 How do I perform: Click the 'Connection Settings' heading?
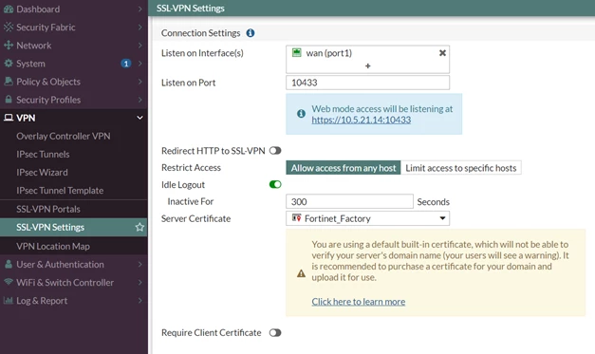click(x=201, y=33)
